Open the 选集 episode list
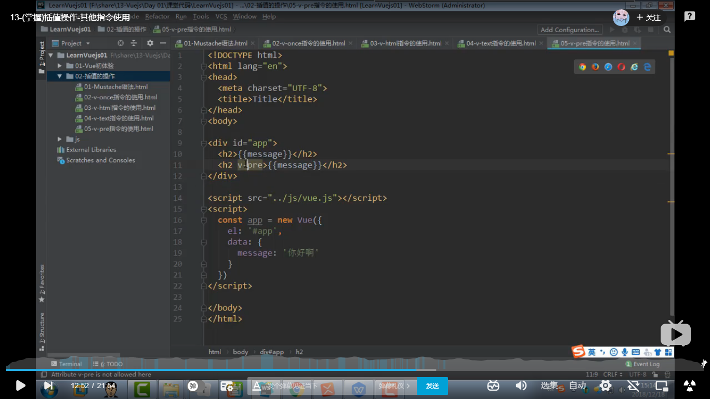This screenshot has width=710, height=399. (x=549, y=385)
